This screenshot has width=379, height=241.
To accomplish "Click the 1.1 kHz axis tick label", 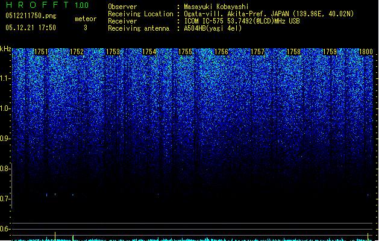I will [x=5, y=78].
